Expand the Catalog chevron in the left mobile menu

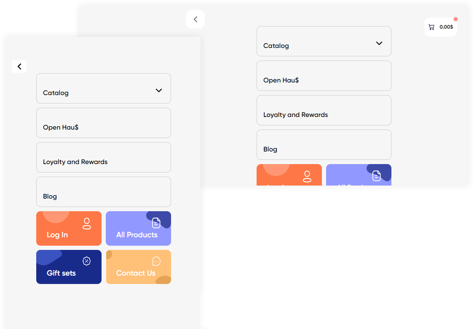pyautogui.click(x=159, y=90)
